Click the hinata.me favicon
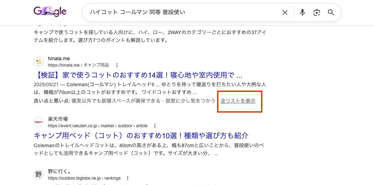 (x=39, y=62)
